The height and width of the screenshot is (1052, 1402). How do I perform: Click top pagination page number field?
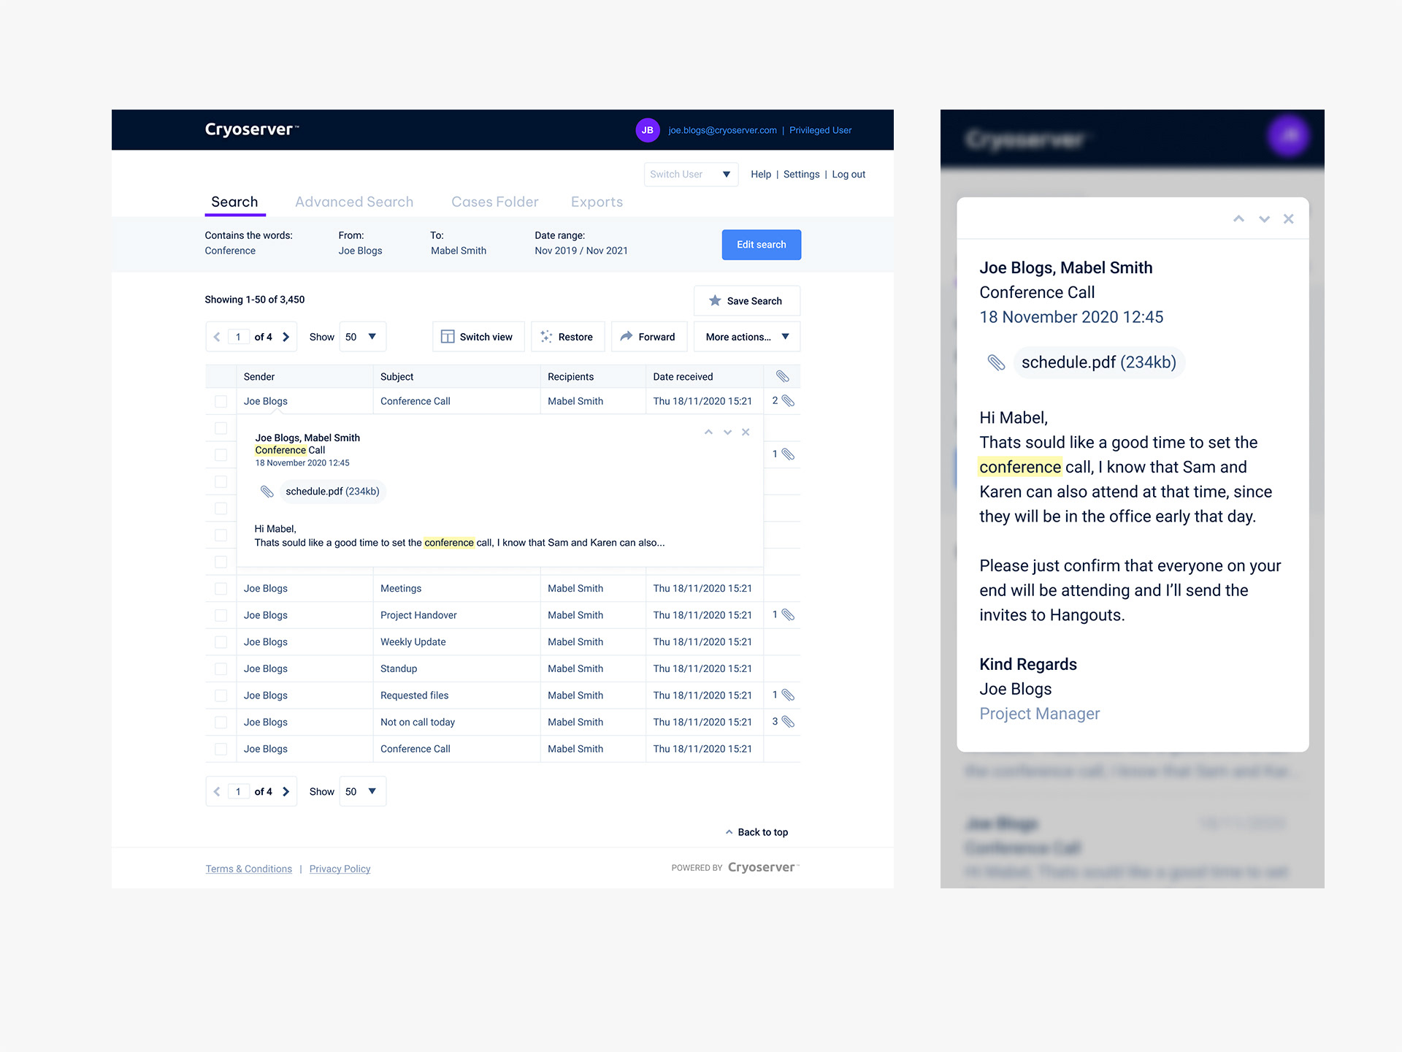[238, 337]
